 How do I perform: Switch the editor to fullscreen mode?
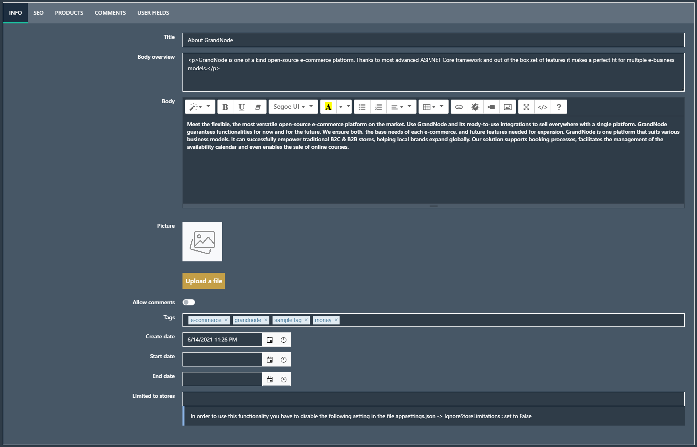point(526,107)
